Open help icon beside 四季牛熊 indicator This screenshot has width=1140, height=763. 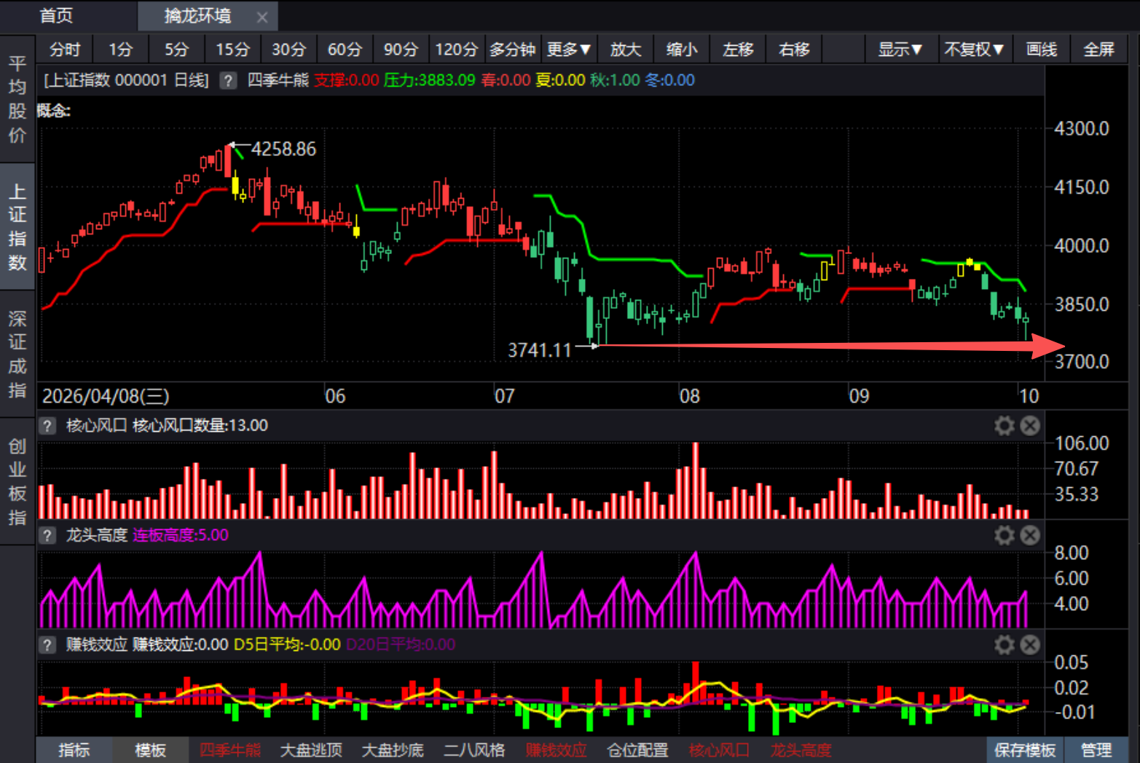[x=228, y=81]
